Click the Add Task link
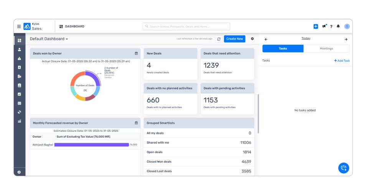Screen dimensions: 366x195 pos(342,61)
